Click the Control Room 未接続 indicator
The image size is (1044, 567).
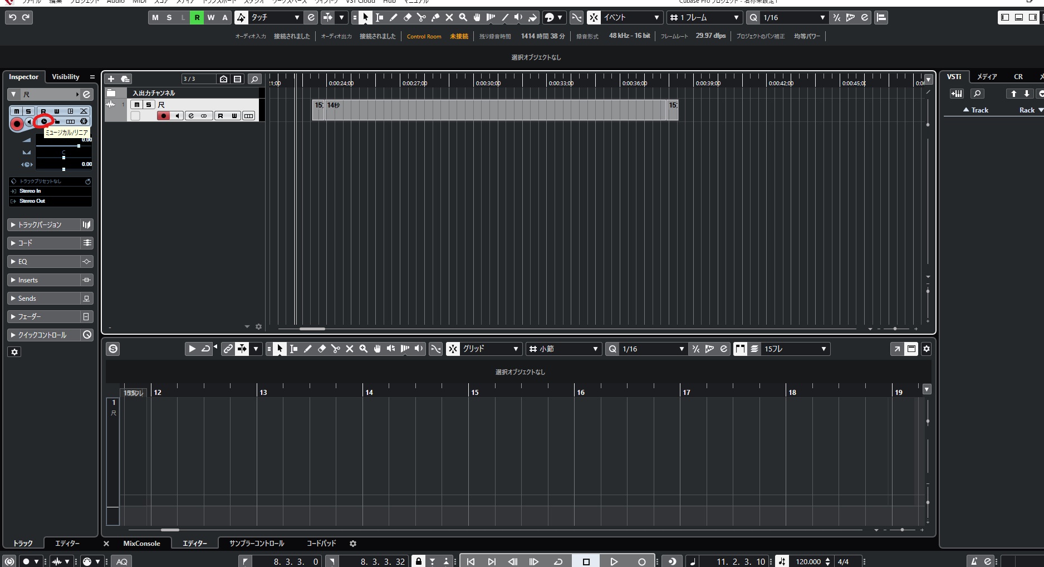(459, 36)
